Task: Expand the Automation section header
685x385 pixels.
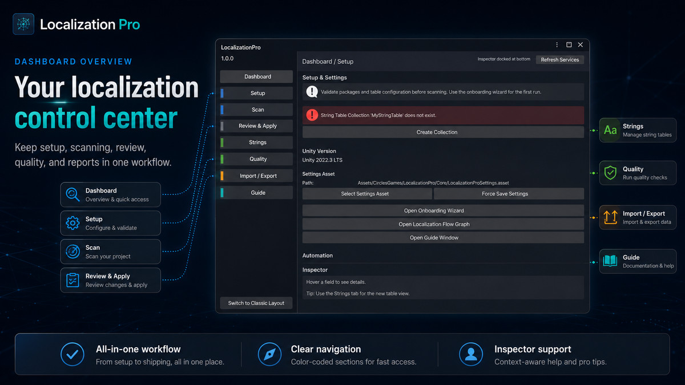Action: tap(317, 256)
